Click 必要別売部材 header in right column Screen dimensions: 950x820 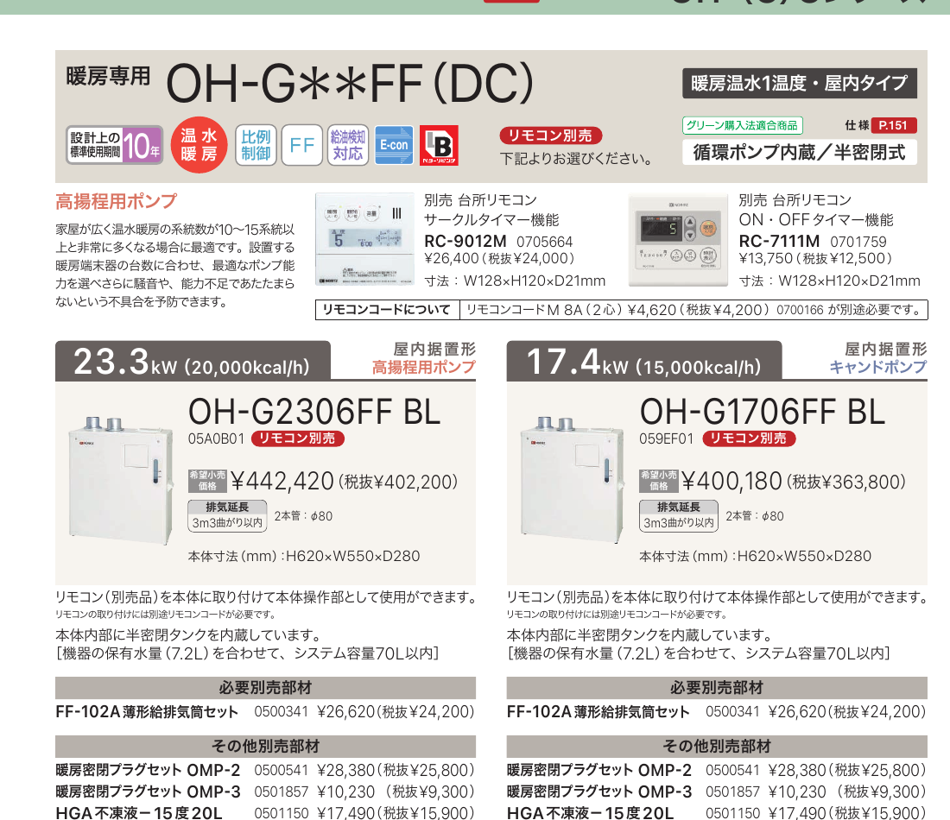[x=717, y=688]
